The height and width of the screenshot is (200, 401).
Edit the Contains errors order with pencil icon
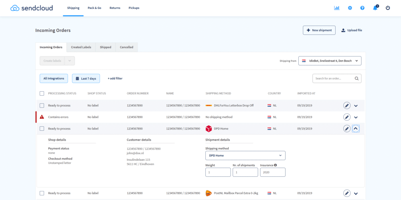347,117
